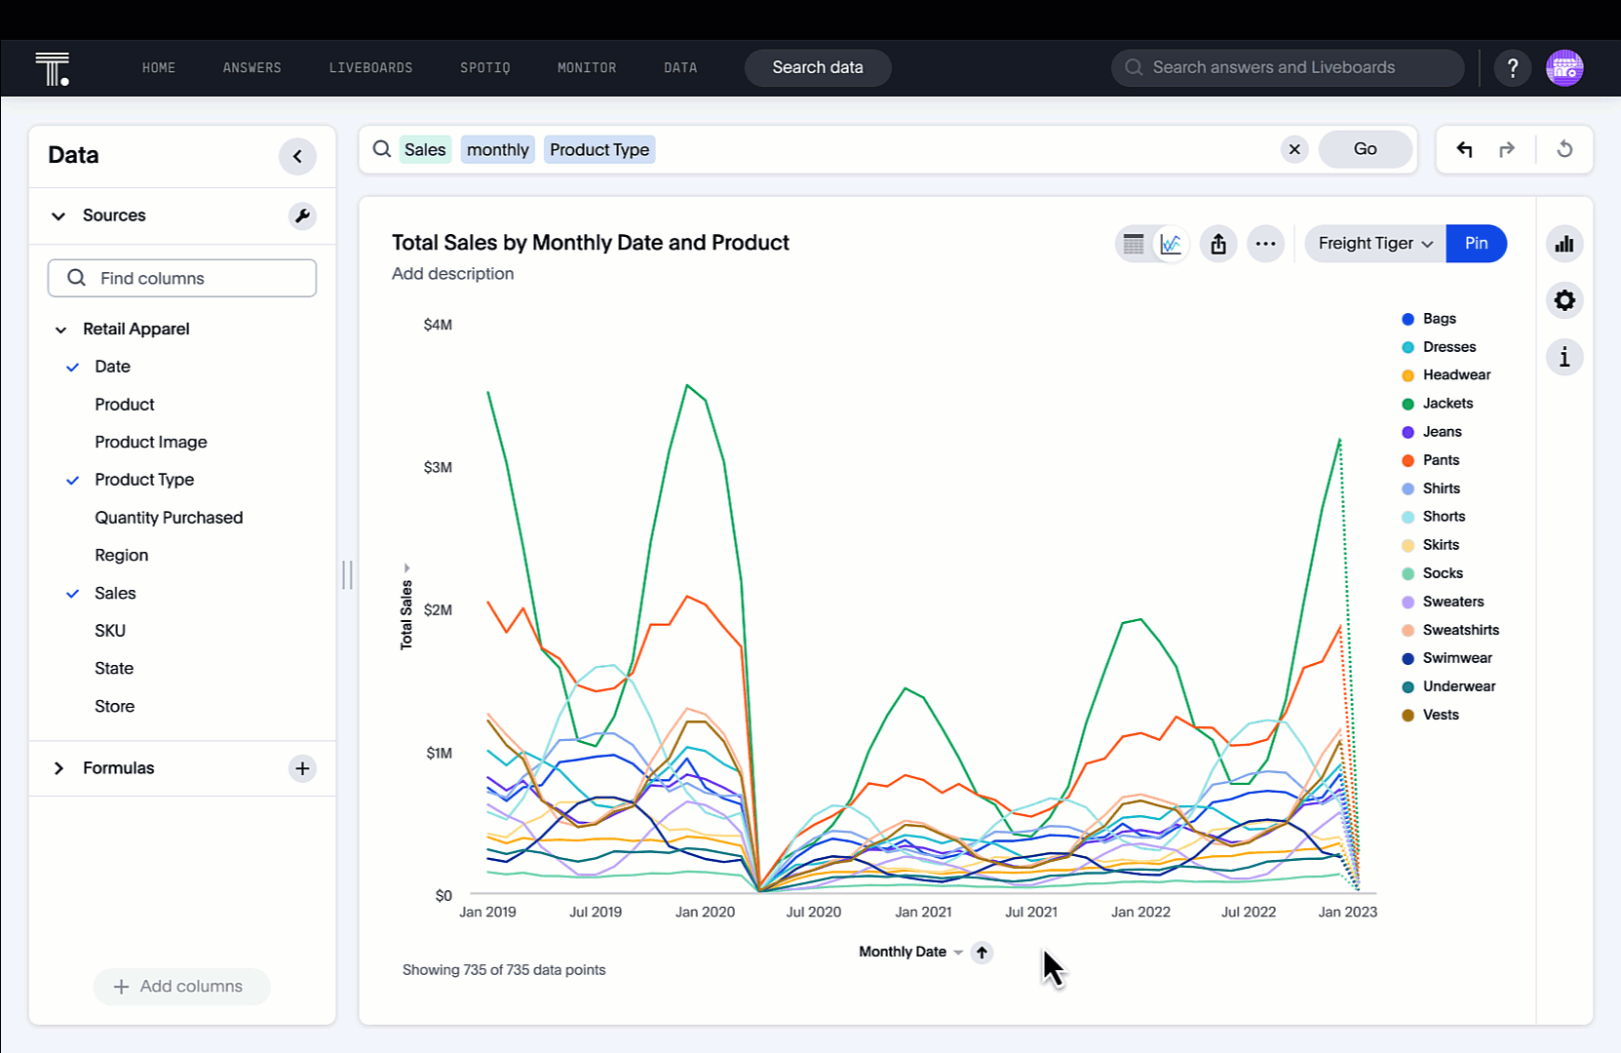The image size is (1621, 1053).
Task: Add a new formula with plus icon
Action: coord(302,768)
